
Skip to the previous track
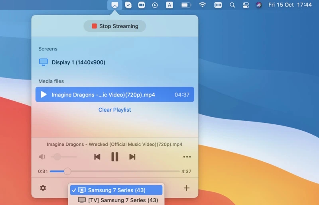tap(97, 157)
